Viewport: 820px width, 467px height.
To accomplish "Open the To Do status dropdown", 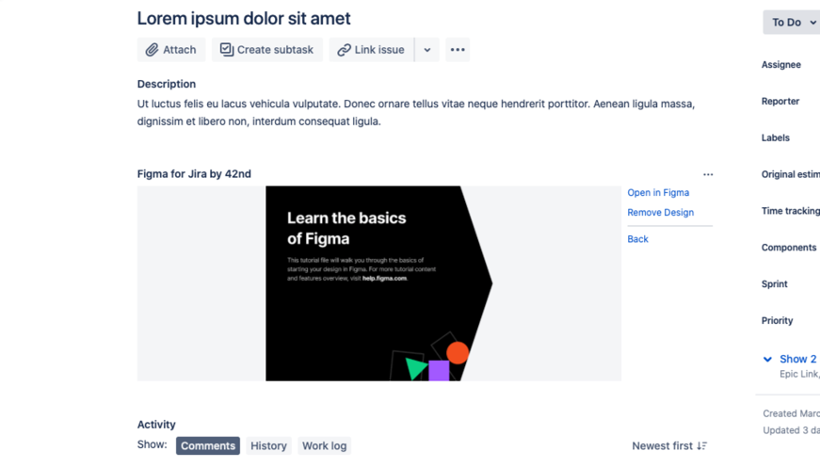I will click(792, 22).
